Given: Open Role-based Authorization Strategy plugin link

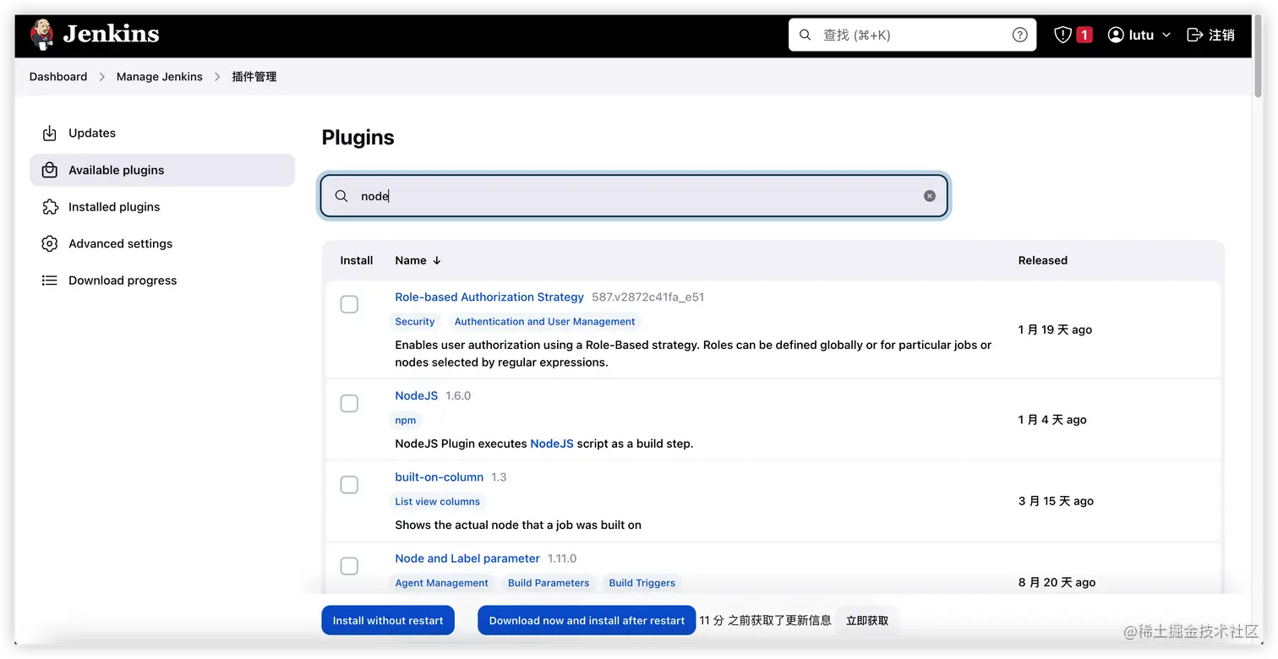Looking at the screenshot, I should (489, 297).
